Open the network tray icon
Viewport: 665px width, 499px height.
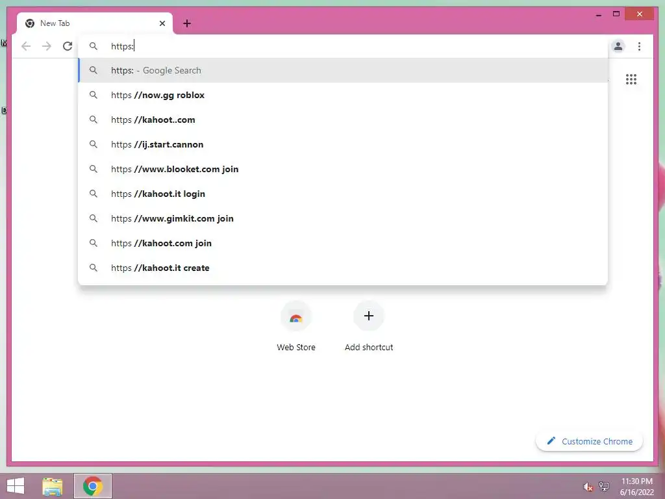tap(603, 486)
